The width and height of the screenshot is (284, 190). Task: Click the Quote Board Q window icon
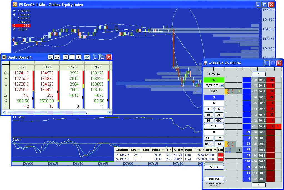tap(4, 57)
